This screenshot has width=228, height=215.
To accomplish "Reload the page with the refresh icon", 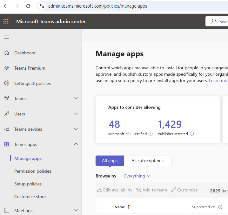I will pyautogui.click(x=28, y=6).
